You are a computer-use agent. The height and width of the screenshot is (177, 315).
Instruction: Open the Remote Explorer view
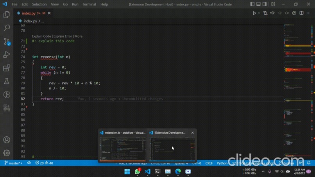(x=7, y=108)
